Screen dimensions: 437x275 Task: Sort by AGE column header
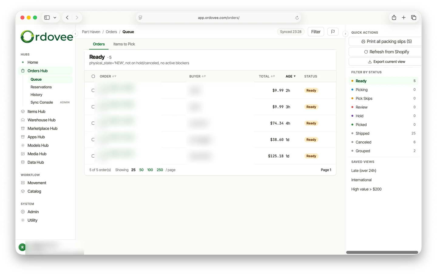[x=290, y=76]
